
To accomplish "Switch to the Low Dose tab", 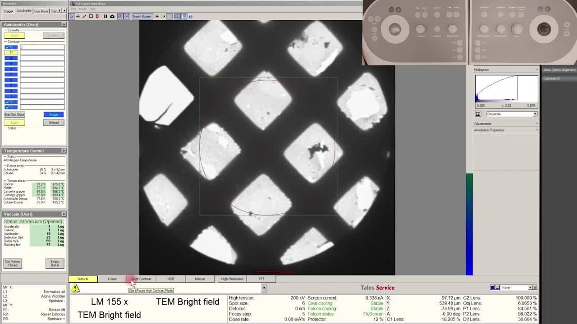I will click(41, 11).
